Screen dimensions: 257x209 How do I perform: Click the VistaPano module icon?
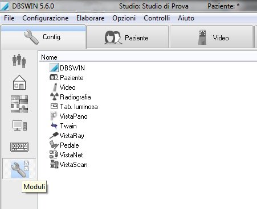tap(54, 116)
